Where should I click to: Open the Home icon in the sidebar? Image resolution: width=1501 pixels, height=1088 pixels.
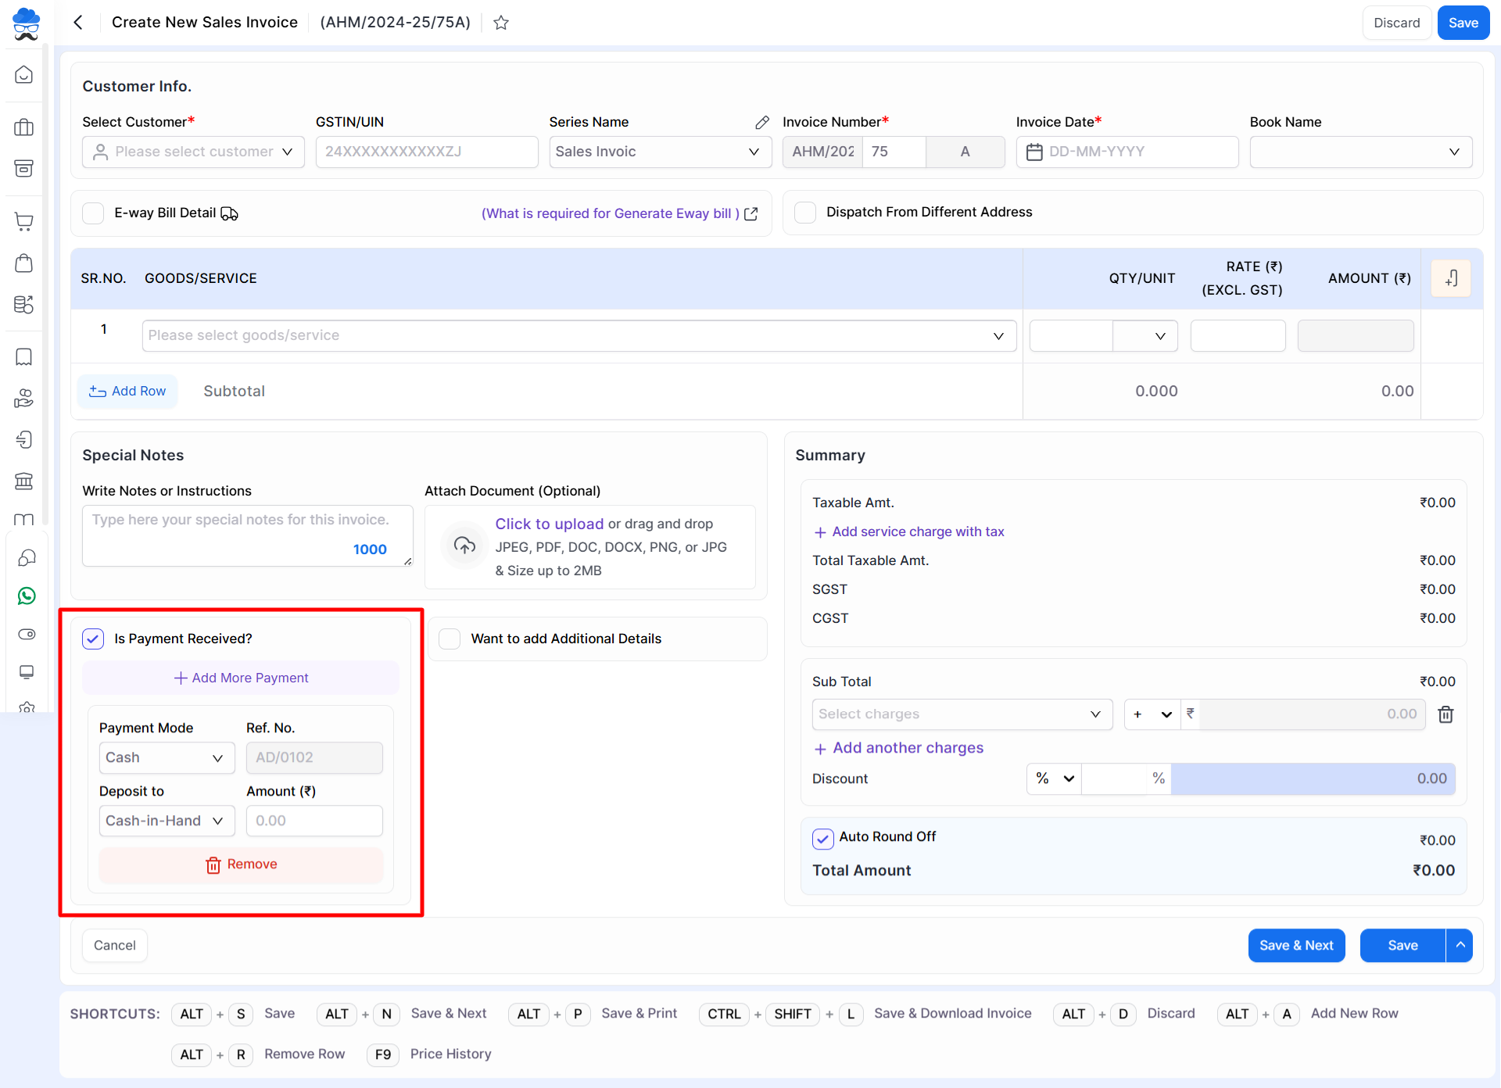tap(24, 75)
